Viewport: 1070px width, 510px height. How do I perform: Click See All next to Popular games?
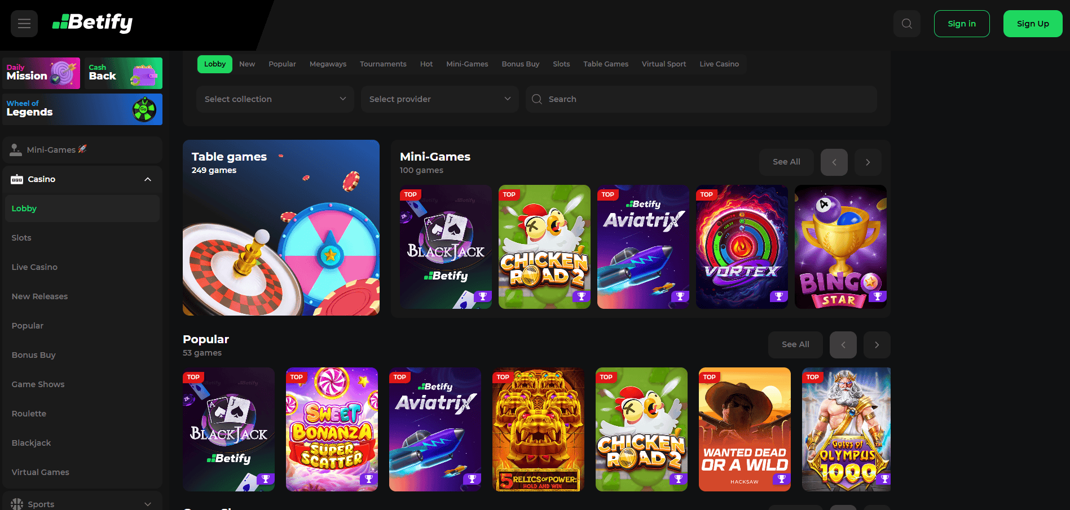click(795, 344)
